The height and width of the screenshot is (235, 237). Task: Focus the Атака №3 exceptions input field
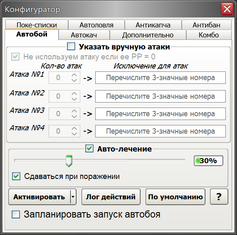tap(160, 114)
